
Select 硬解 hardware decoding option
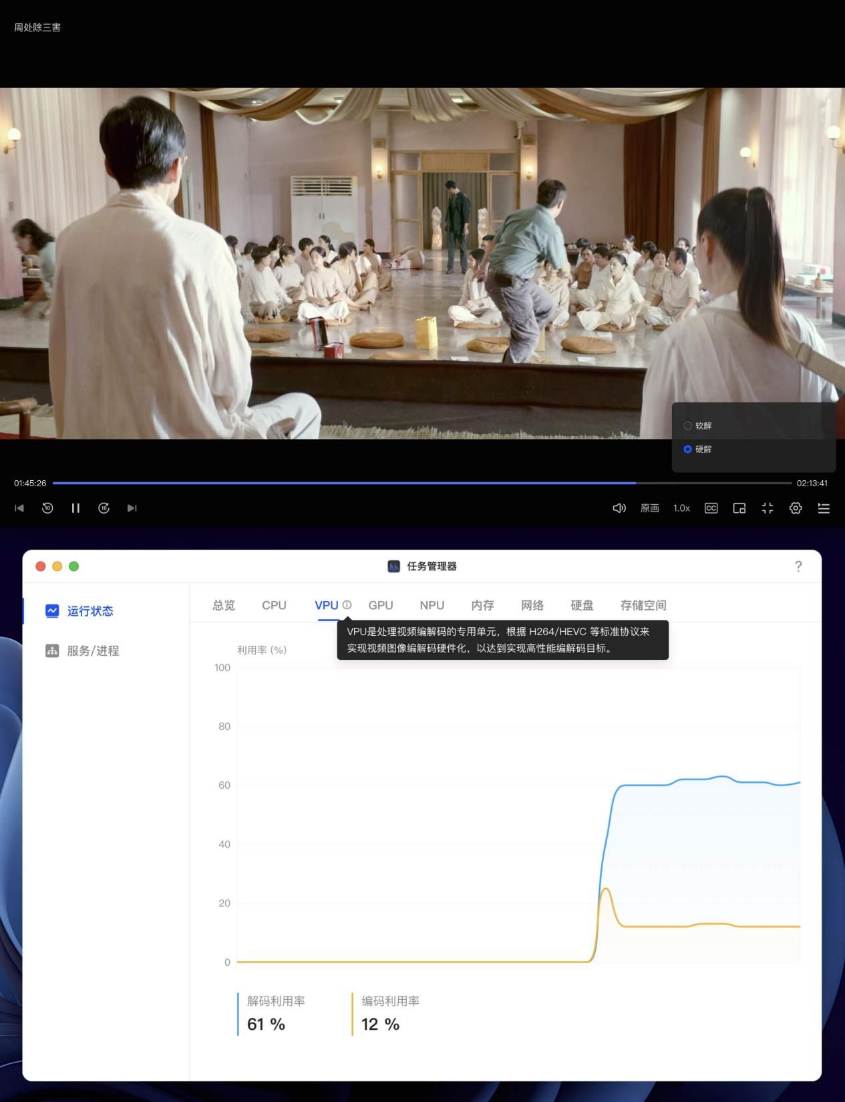(x=697, y=449)
